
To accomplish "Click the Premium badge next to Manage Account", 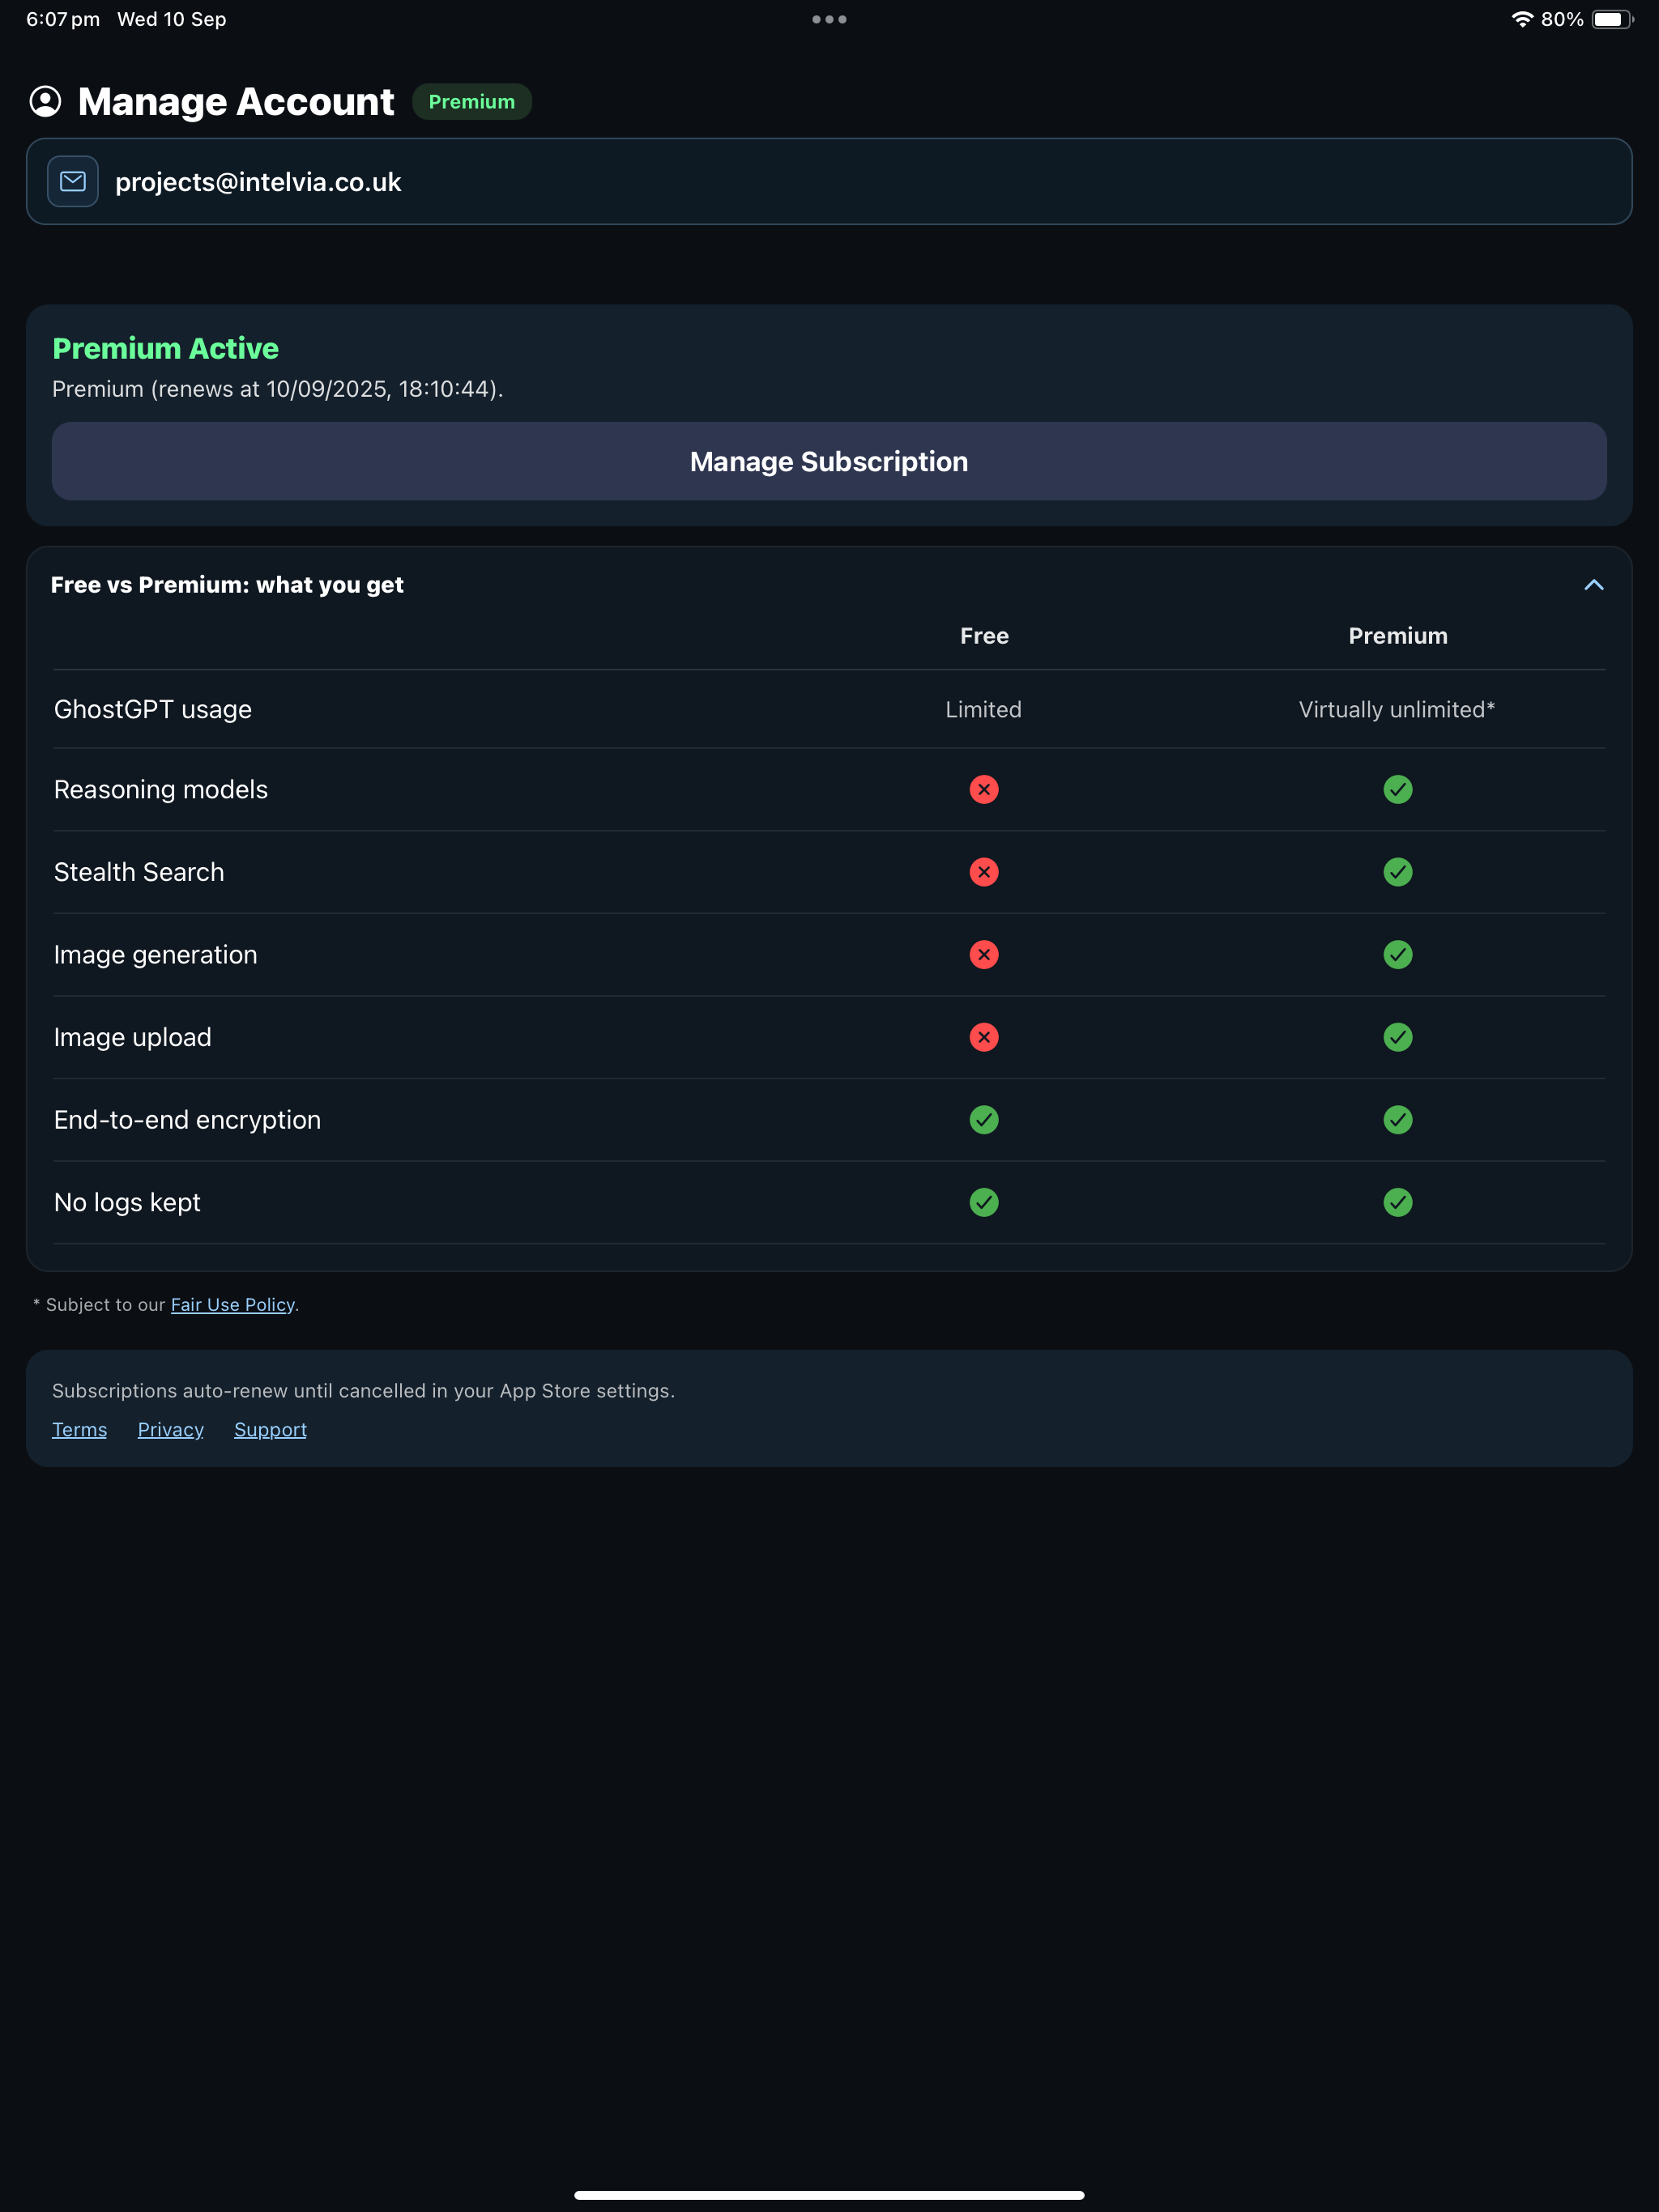I will coord(471,102).
